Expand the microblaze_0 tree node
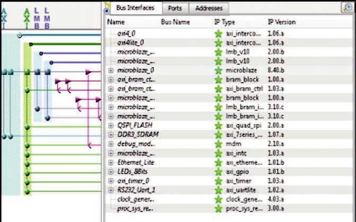The height and width of the screenshot is (222, 356). pos(111,70)
